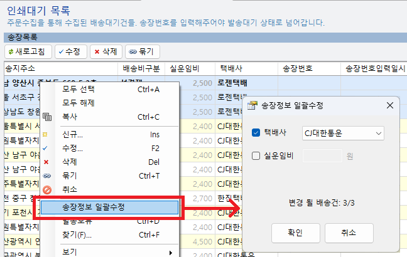Click the 확인 button in dialog
Image resolution: width=407 pixels, height=257 pixels.
[x=295, y=233]
